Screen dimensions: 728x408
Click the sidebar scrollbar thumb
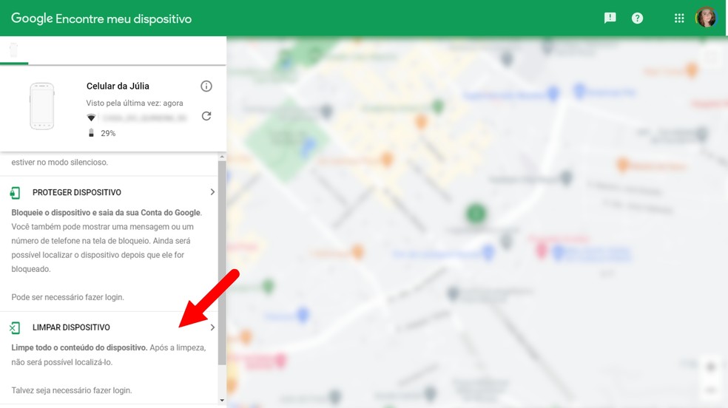[222, 263]
